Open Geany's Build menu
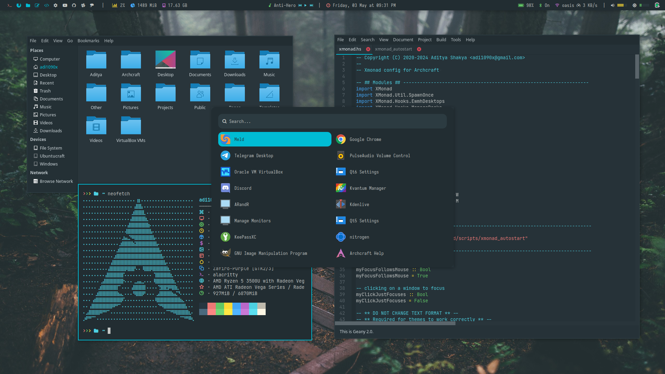Screen dimensions: 665x374 (441, 40)
